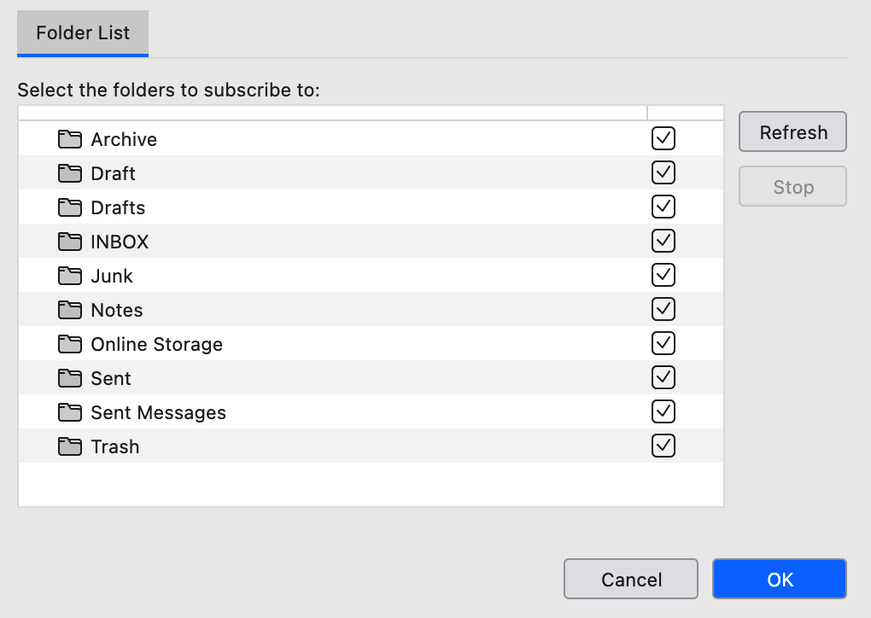The width and height of the screenshot is (871, 618).
Task: Cancel the folder subscription dialog
Action: (x=631, y=580)
